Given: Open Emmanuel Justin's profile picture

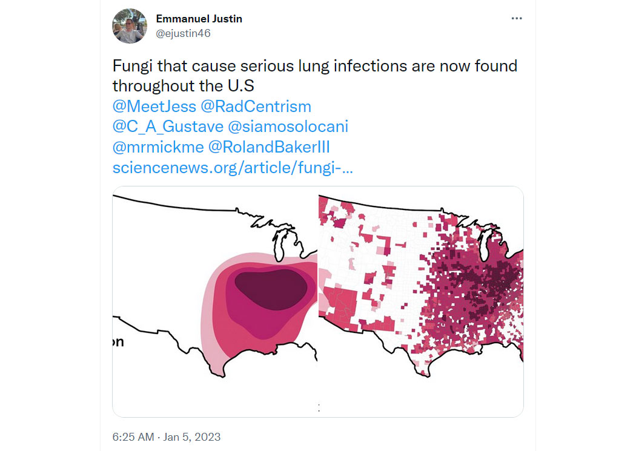Looking at the screenshot, I should 130,26.
